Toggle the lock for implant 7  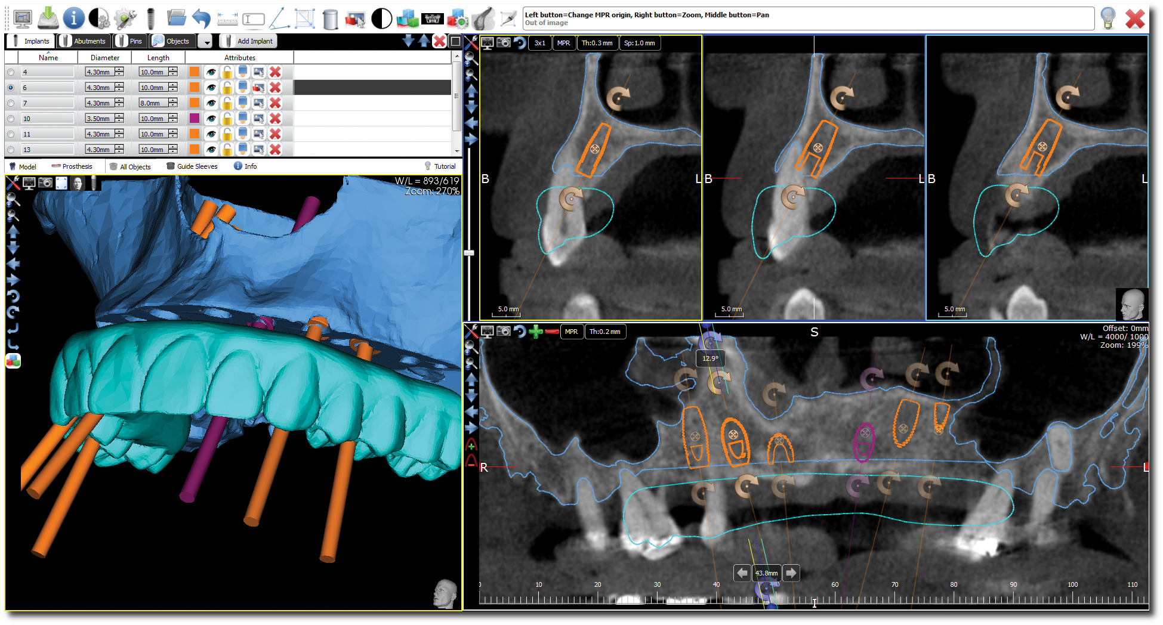pyautogui.click(x=227, y=103)
